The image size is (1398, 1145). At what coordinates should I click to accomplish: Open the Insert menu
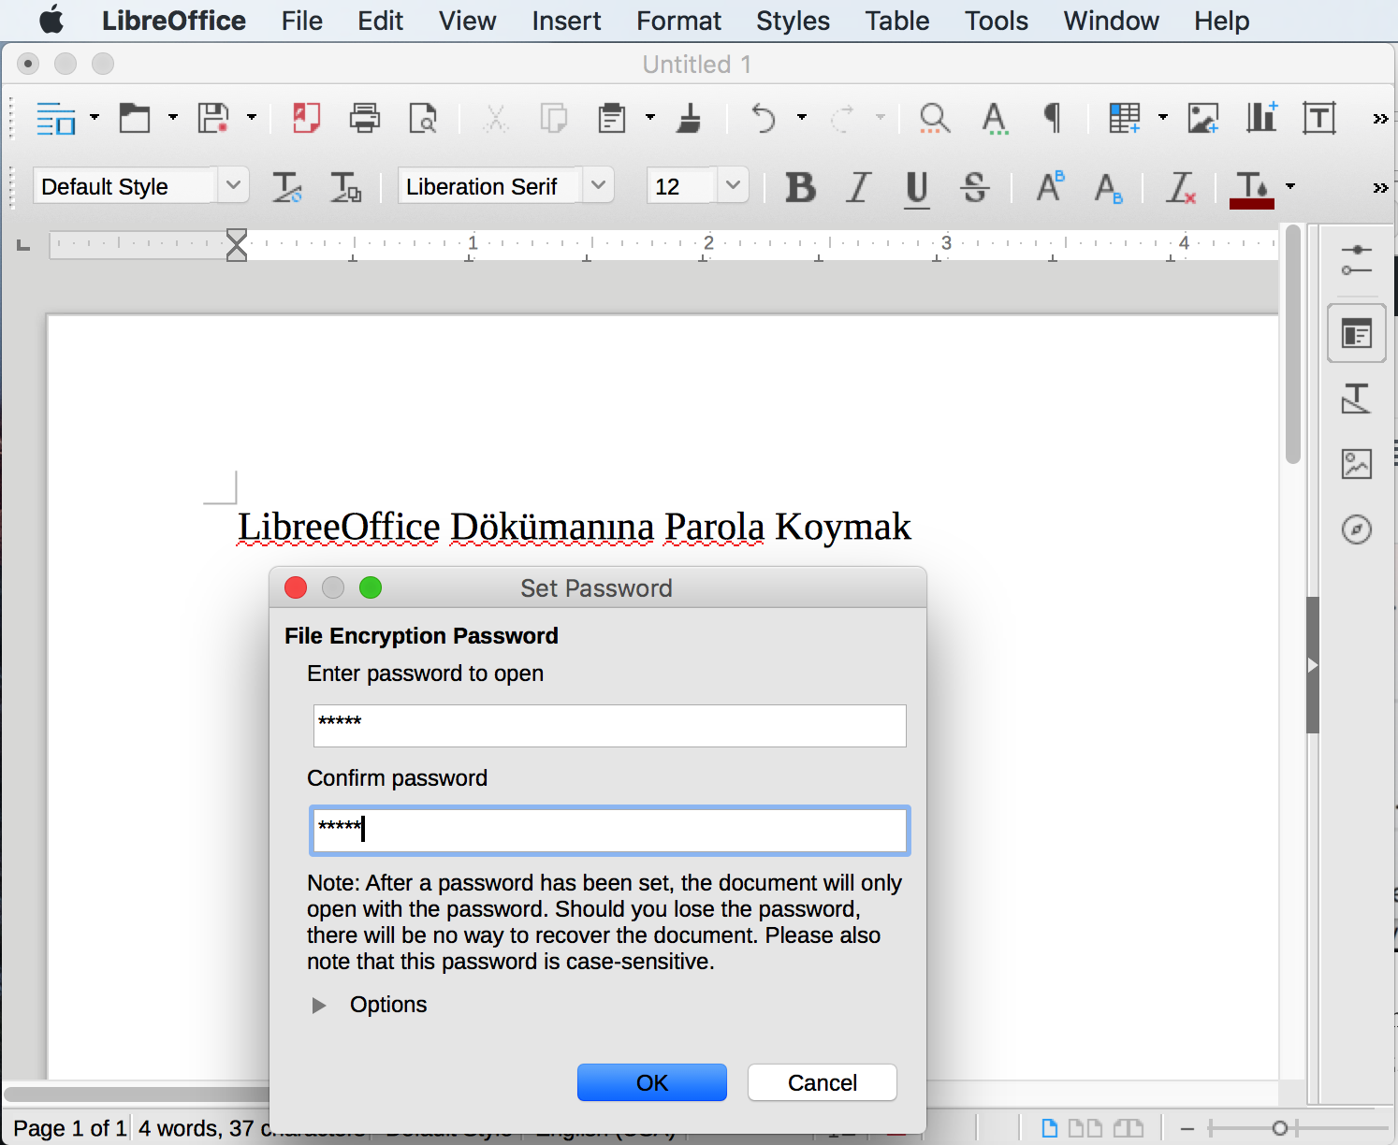click(566, 21)
